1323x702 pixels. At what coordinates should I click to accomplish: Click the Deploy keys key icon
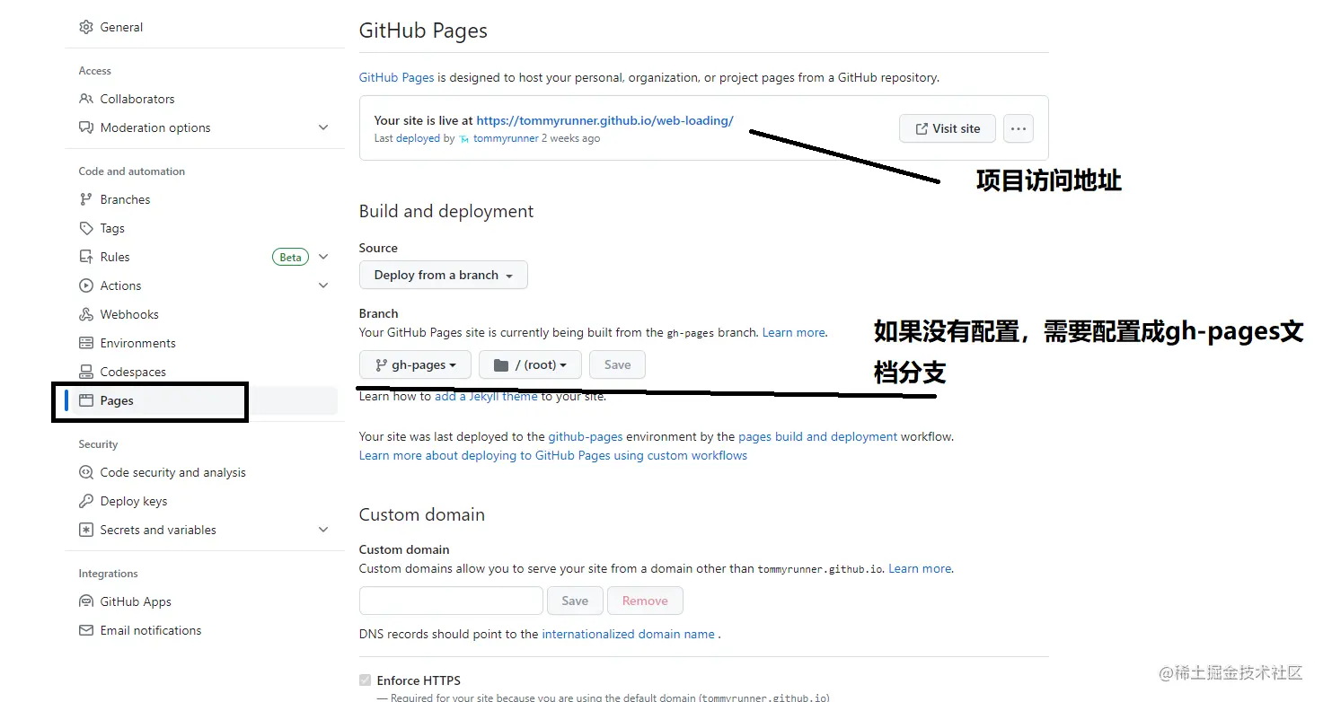(x=86, y=501)
